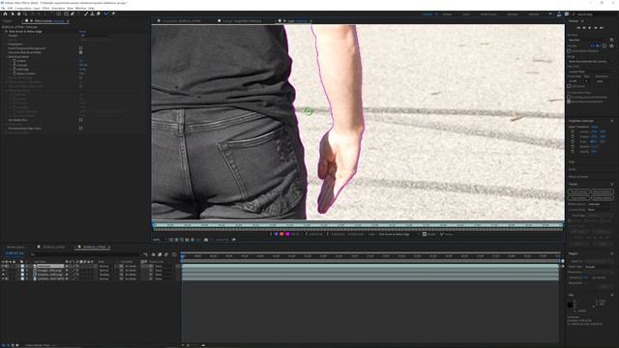Toggle the timeline Frame Blending switch icon
This screenshot has height=348, width=619.
click(160, 254)
